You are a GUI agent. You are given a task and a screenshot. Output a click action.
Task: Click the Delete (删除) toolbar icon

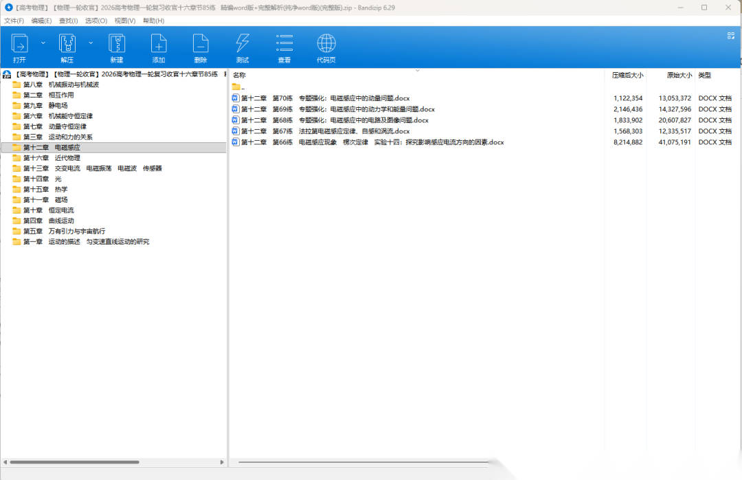tap(201, 45)
